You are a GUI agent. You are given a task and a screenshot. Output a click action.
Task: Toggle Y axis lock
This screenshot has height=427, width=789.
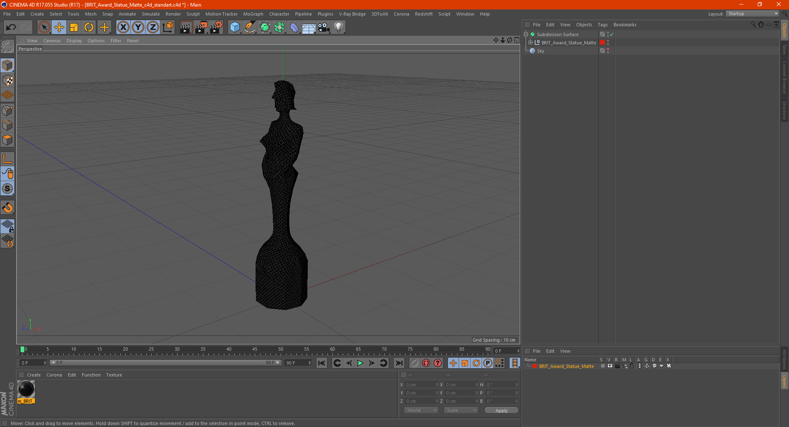coord(138,28)
